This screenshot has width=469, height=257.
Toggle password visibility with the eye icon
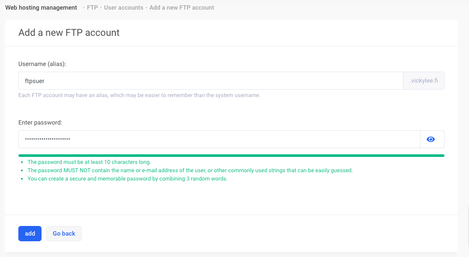[x=431, y=139]
